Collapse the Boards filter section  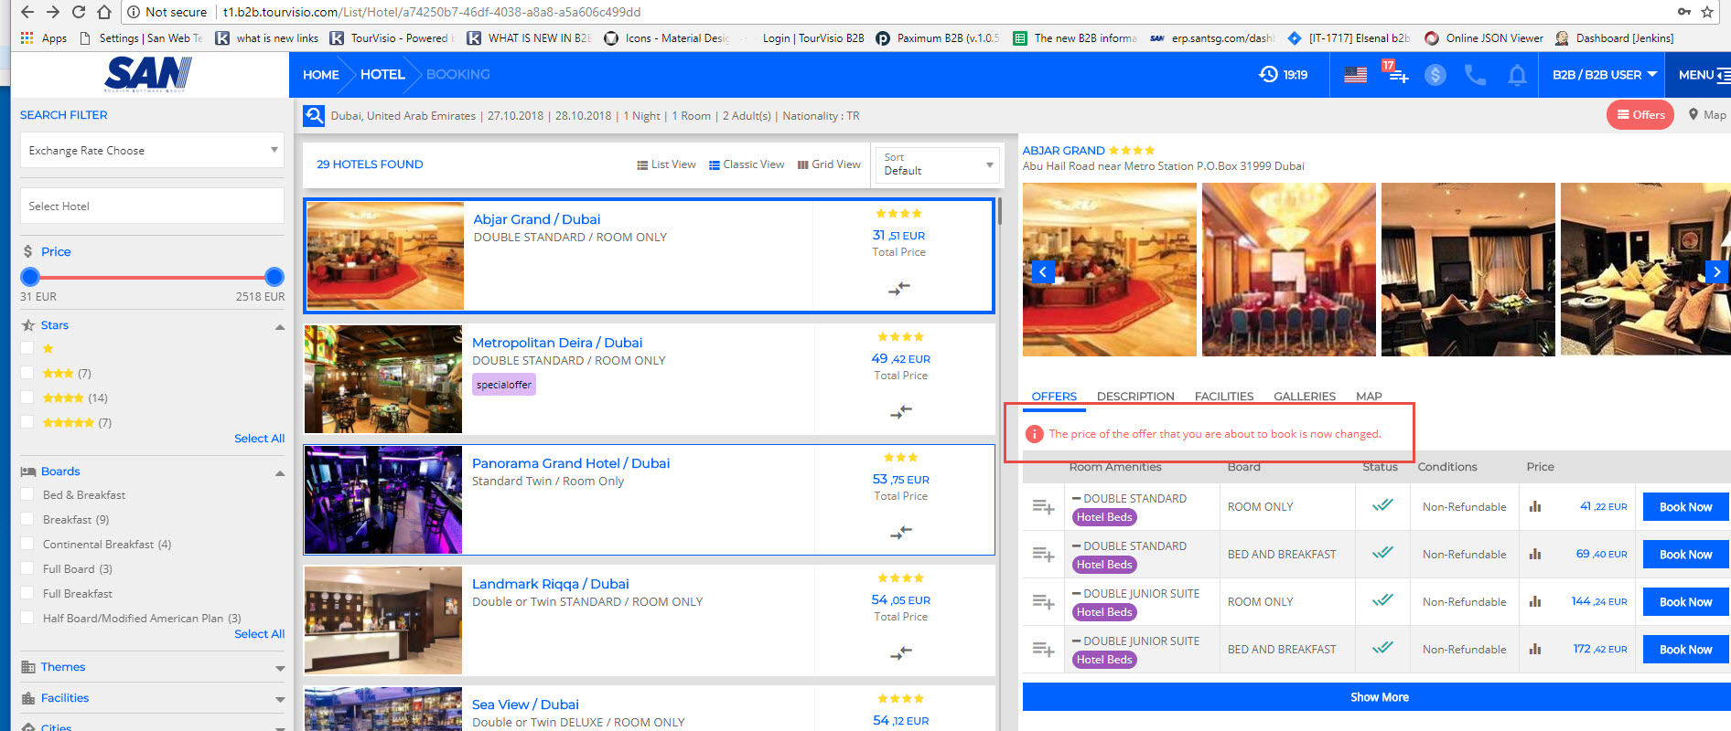click(x=280, y=472)
